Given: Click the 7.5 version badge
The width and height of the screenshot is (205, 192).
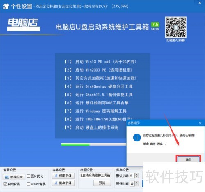Looking at the screenshot, I should point(155,25).
